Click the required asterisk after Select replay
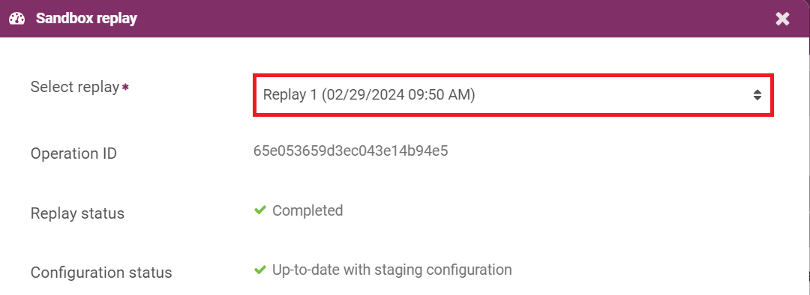 coord(125,87)
